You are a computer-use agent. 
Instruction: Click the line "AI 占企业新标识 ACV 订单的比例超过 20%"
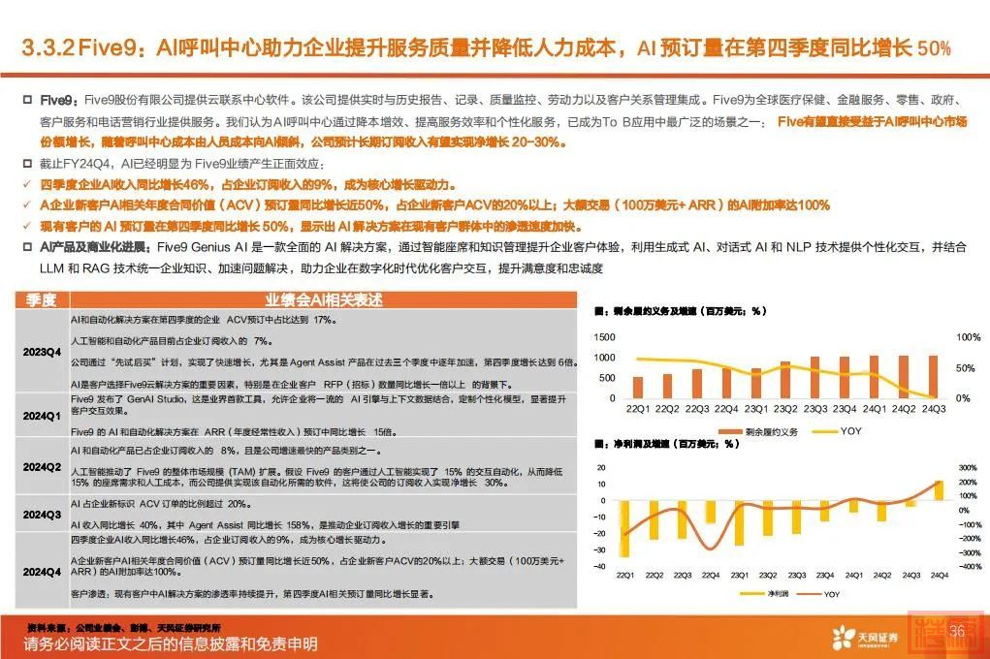[162, 504]
